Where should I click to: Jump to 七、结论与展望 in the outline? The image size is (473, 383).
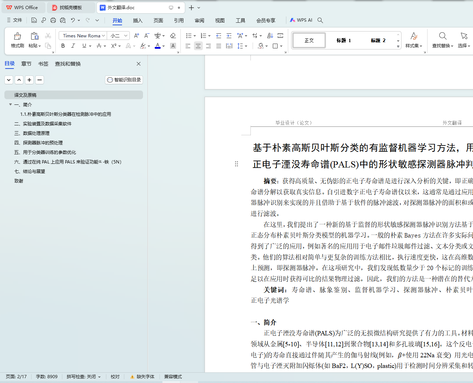click(x=30, y=171)
